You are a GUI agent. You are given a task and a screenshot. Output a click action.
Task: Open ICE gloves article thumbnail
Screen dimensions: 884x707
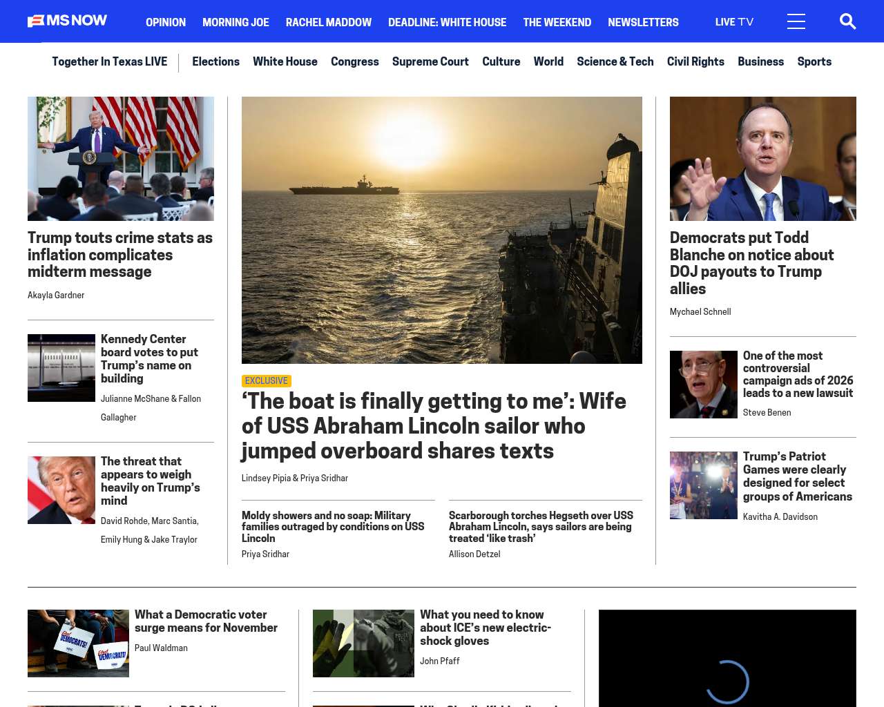tap(363, 643)
